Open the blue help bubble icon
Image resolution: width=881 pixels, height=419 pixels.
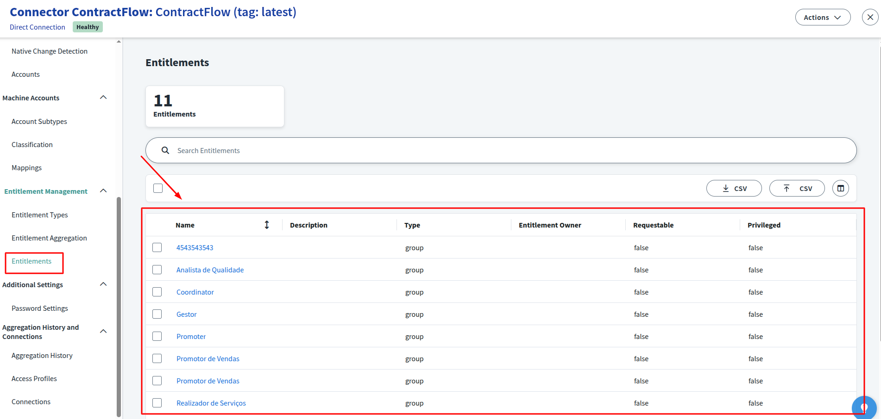pyautogui.click(x=864, y=407)
